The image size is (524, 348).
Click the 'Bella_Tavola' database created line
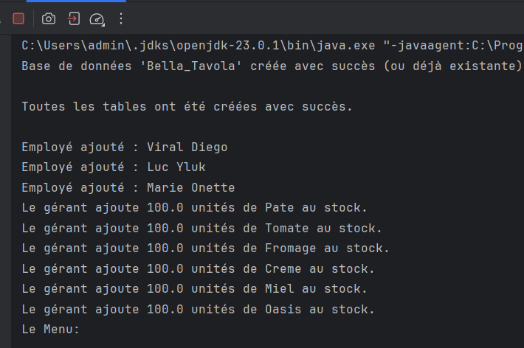tap(272, 66)
